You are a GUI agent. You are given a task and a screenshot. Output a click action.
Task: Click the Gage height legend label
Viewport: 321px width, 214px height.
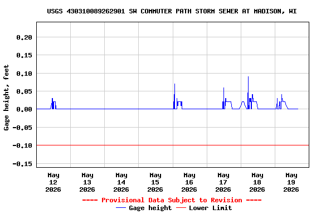click(150, 208)
